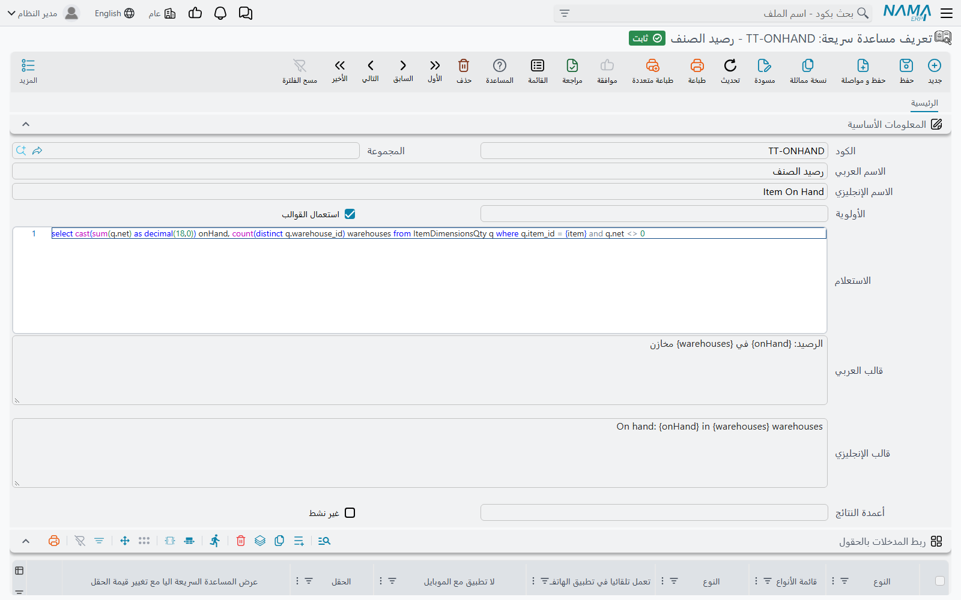This screenshot has height=600, width=961.
Task: Click into the قالب الإنجليزي template textarea
Action: (420, 453)
